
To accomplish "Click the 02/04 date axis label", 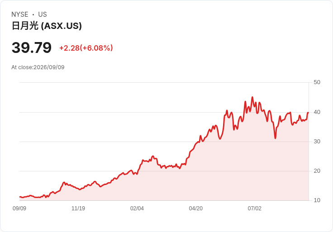I will coord(137,208).
